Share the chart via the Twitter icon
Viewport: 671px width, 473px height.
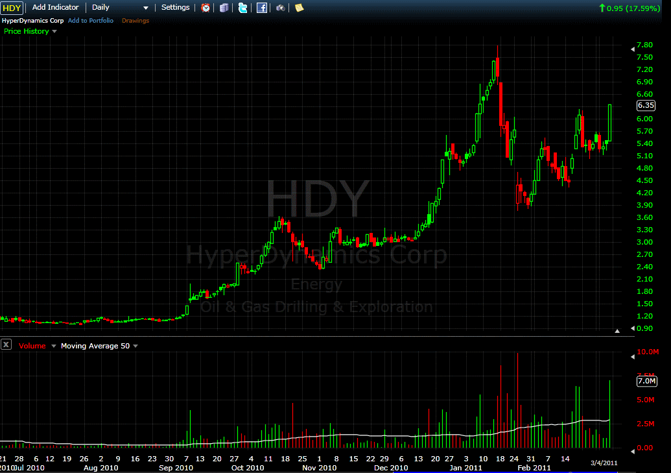(242, 8)
